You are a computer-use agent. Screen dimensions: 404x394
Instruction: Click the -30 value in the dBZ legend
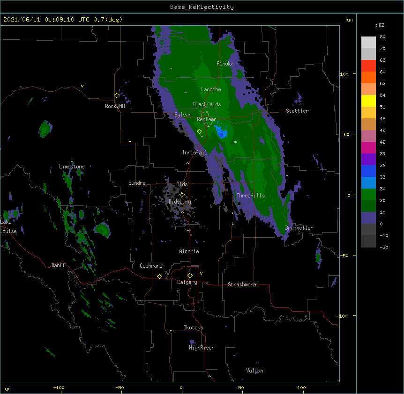(x=384, y=248)
